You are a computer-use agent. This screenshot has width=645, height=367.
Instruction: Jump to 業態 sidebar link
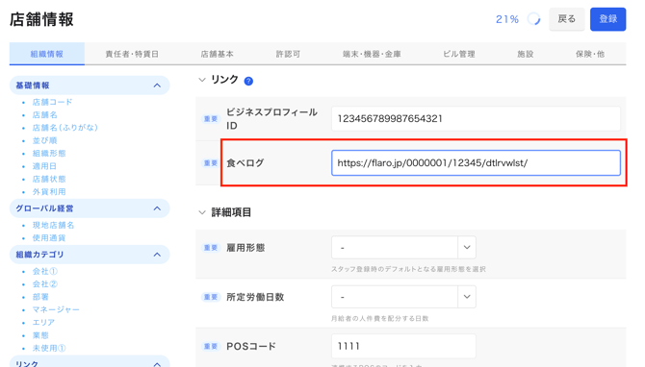pos(40,335)
